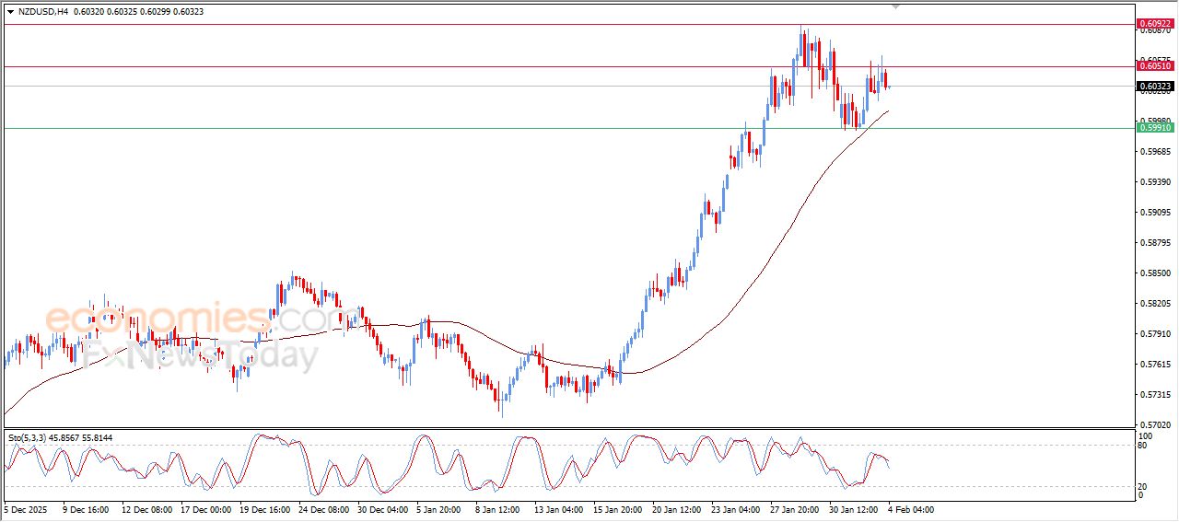Select the green 0.59910 price label
Screen dimensions: 1179x522
click(1154, 128)
